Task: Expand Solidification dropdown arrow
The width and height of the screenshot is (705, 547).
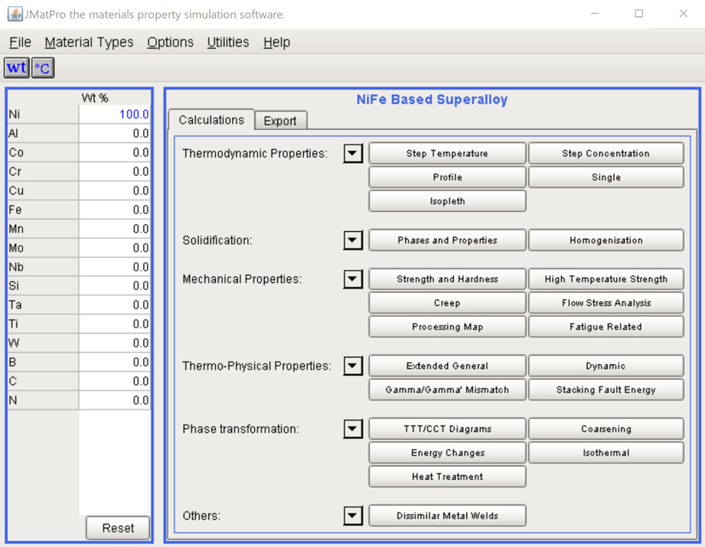Action: click(353, 240)
